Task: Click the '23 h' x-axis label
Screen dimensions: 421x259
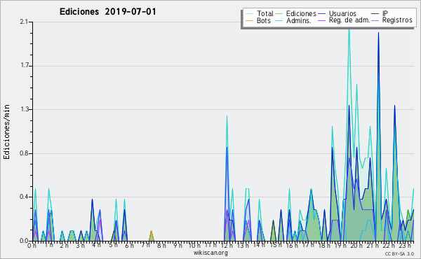Action: tap(406, 245)
